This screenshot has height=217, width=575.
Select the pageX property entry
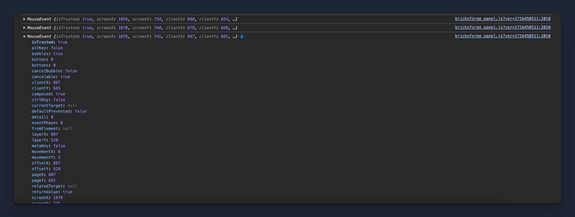point(43,174)
